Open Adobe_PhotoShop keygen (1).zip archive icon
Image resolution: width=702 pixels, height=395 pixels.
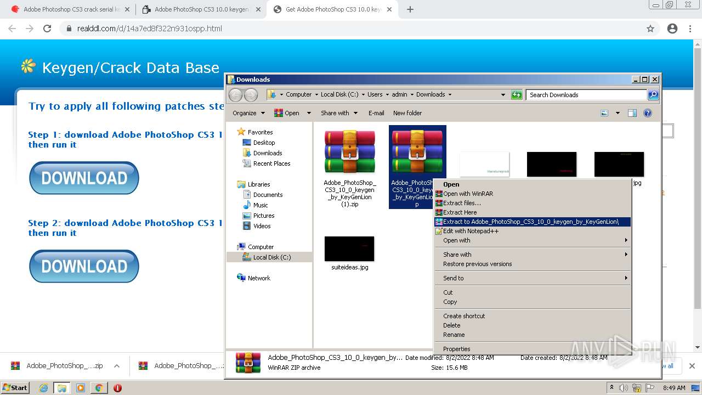pos(349,151)
